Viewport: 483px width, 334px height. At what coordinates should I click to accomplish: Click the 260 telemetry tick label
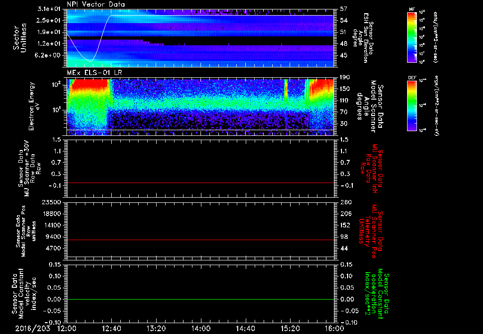[345, 202]
